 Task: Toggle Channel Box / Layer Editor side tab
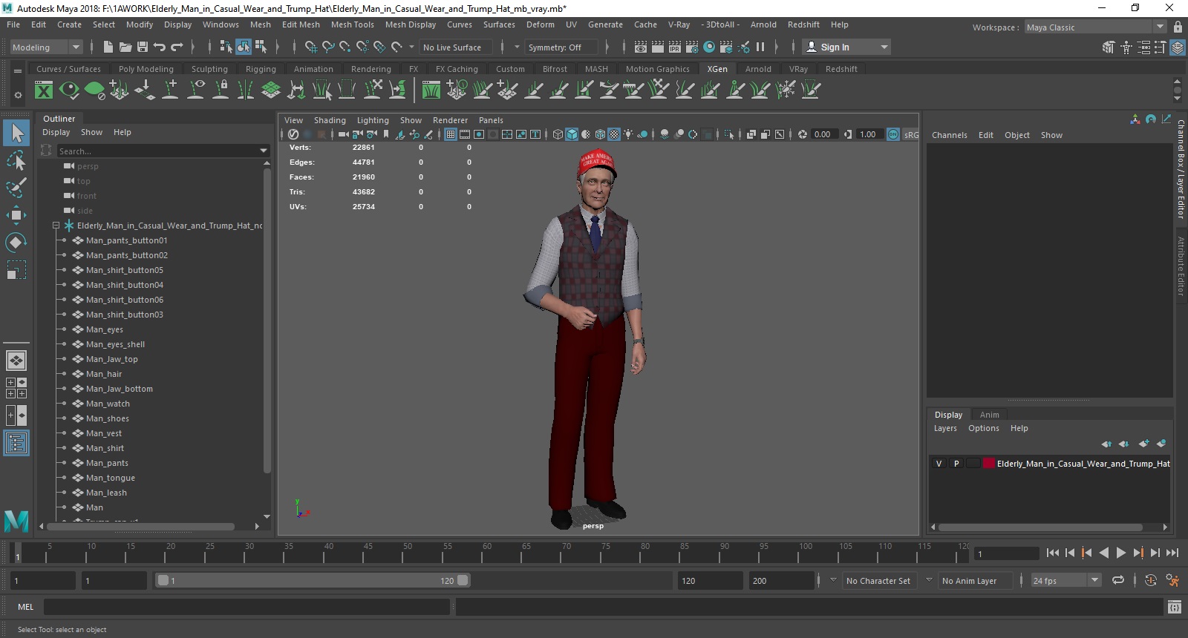(1181, 169)
